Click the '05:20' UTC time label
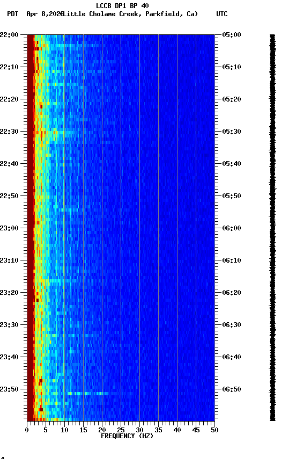 (232, 99)
